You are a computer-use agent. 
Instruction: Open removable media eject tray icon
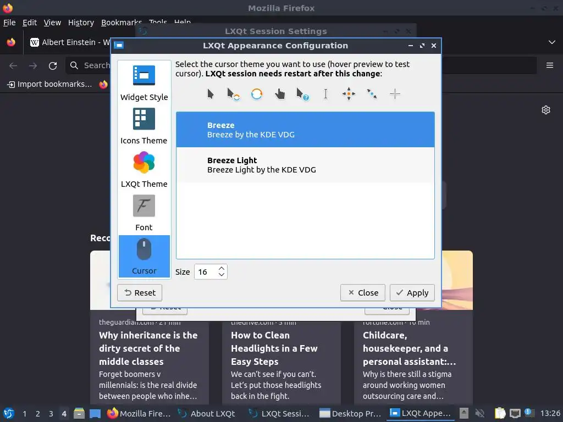(x=464, y=413)
